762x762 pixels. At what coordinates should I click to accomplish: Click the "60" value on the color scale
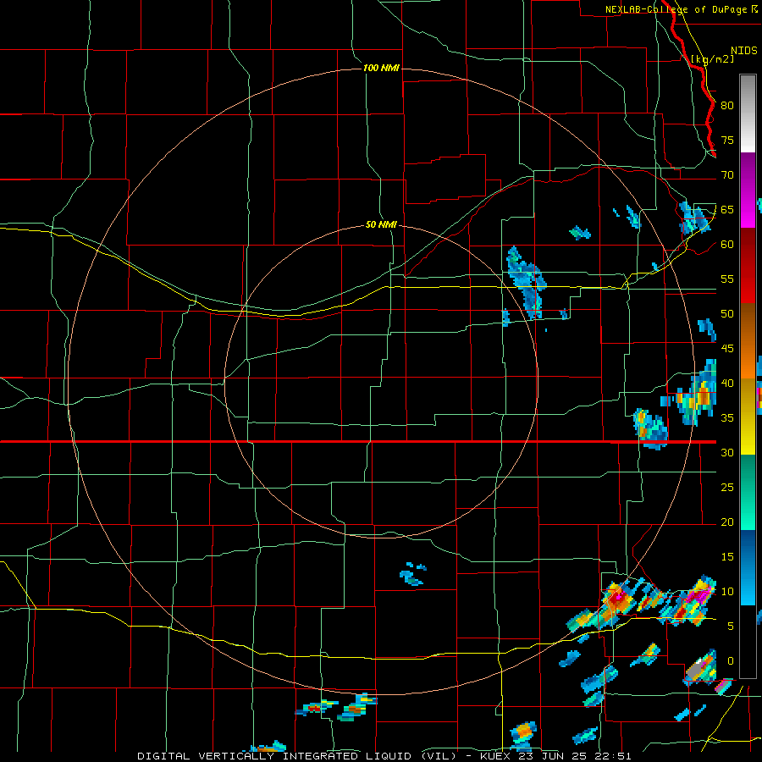pos(727,245)
